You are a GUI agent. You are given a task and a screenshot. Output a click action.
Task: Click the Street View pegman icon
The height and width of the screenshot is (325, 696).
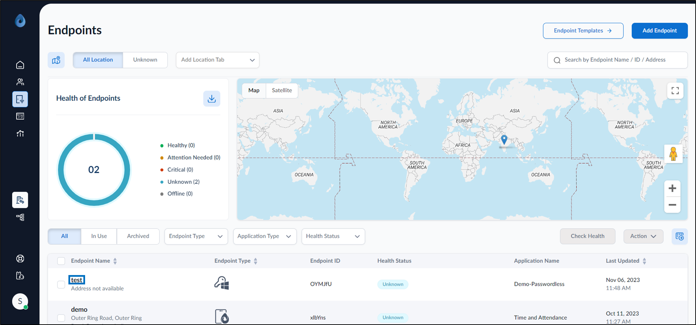tap(673, 154)
